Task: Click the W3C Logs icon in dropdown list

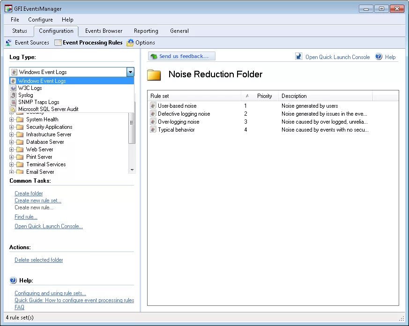Action: 13,88
